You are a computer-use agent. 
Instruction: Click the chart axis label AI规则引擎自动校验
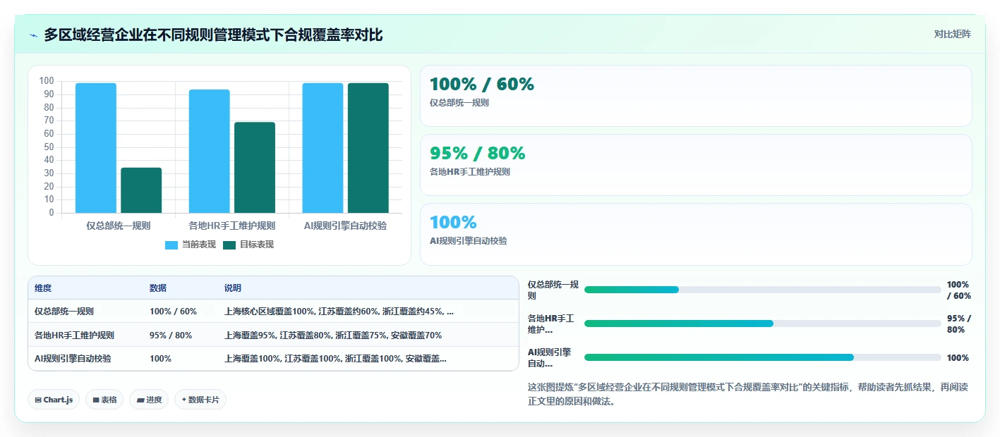click(x=346, y=226)
